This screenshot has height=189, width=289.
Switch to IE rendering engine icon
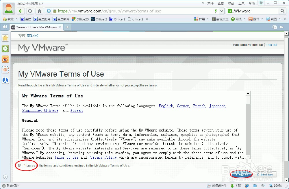[247, 186]
